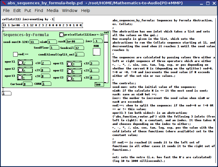Maximize the Pd patch window

pyautogui.click(x=208, y=3)
